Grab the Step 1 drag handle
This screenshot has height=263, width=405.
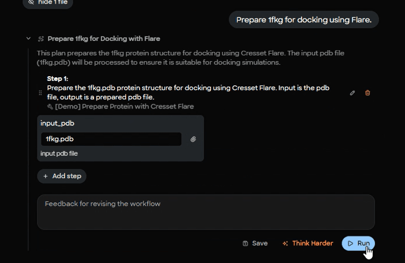40,93
